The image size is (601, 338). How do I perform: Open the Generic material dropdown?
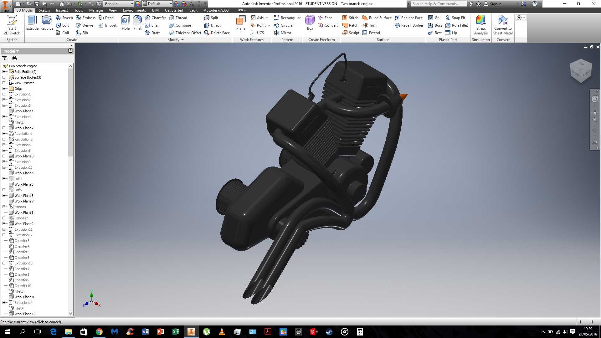(x=118, y=4)
